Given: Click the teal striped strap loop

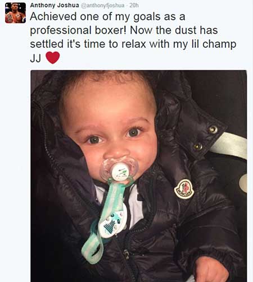Looking at the screenshot, I should click(93, 248).
